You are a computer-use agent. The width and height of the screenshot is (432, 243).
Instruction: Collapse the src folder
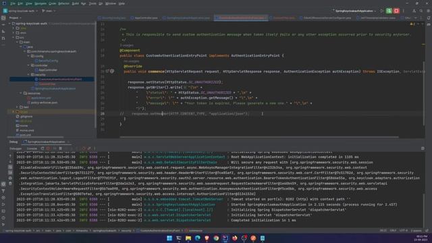click(13, 38)
